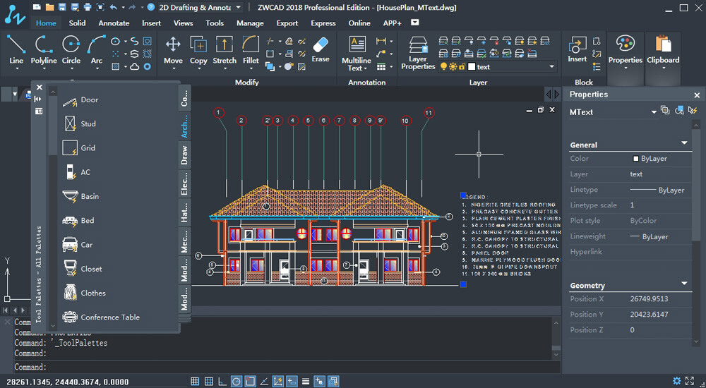Screen dimensions: 706x388
Task: Open the Clipboard panel button
Action: (663, 49)
